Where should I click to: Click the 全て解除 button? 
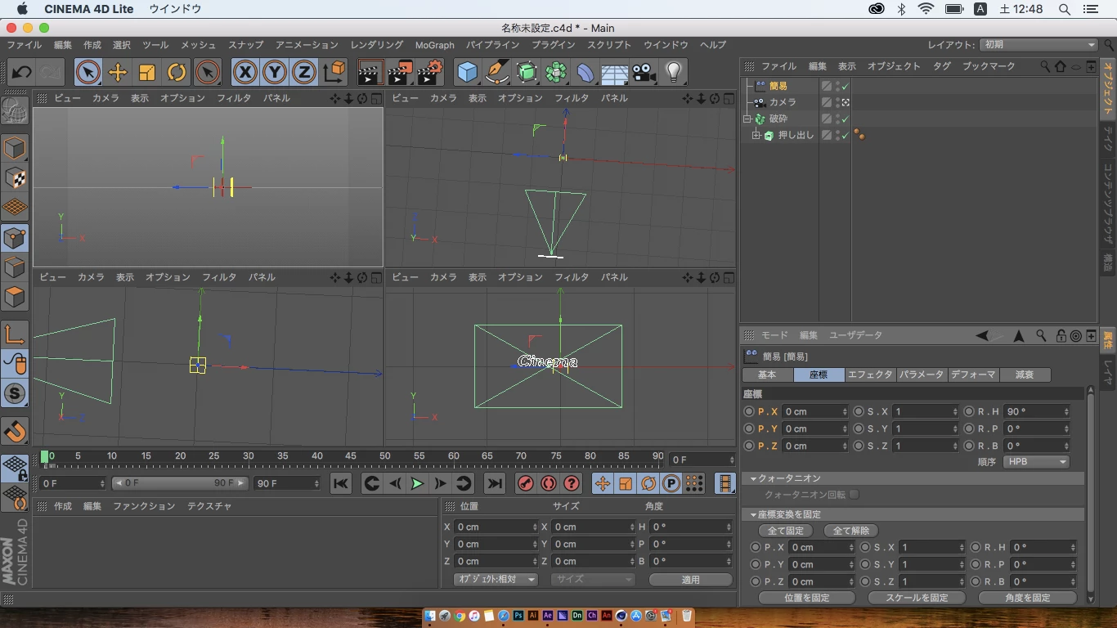(x=851, y=531)
